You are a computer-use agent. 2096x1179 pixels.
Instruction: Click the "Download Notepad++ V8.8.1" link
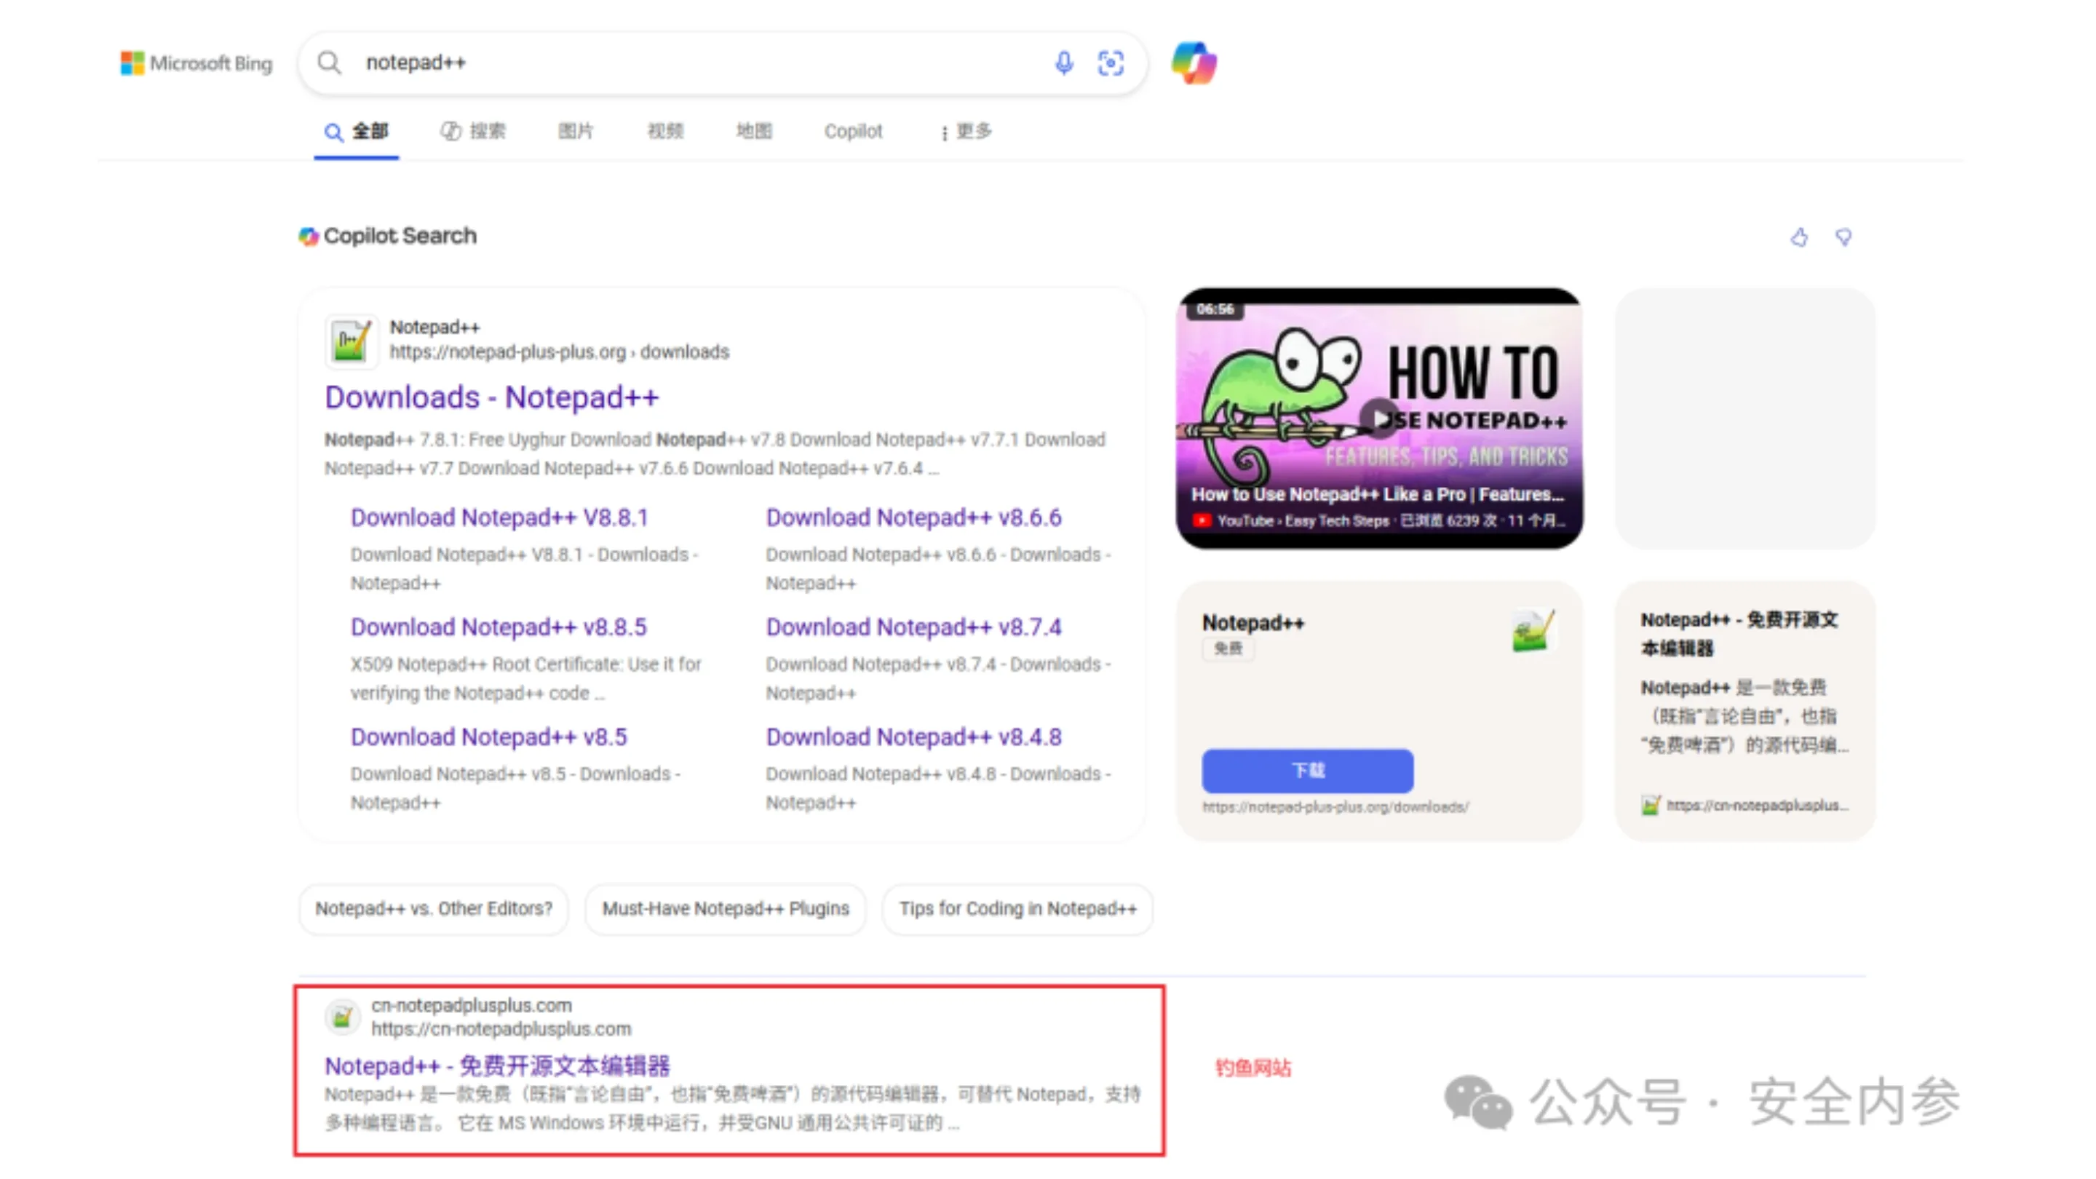[x=499, y=517]
